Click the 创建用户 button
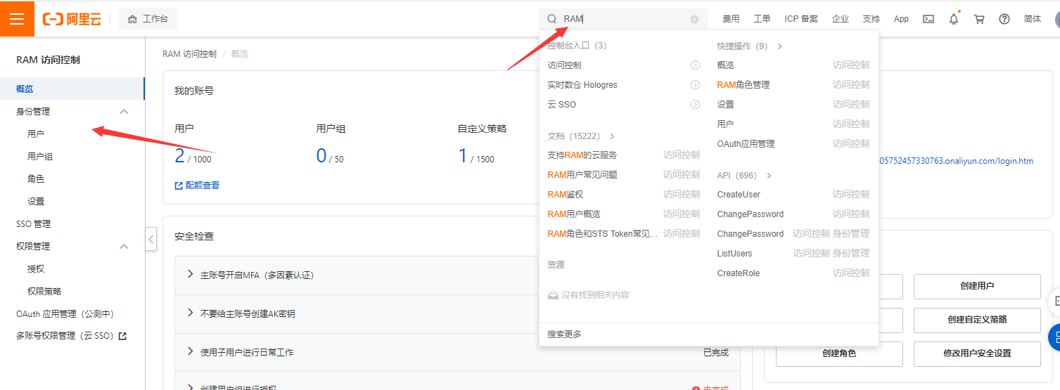Screen dimensions: 1060x390 pos(977,287)
